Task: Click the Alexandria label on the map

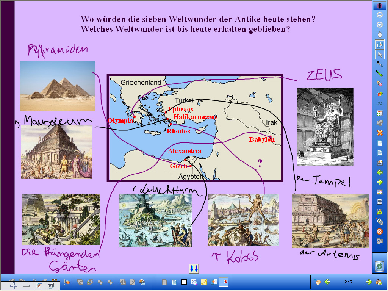Action: [x=185, y=151]
